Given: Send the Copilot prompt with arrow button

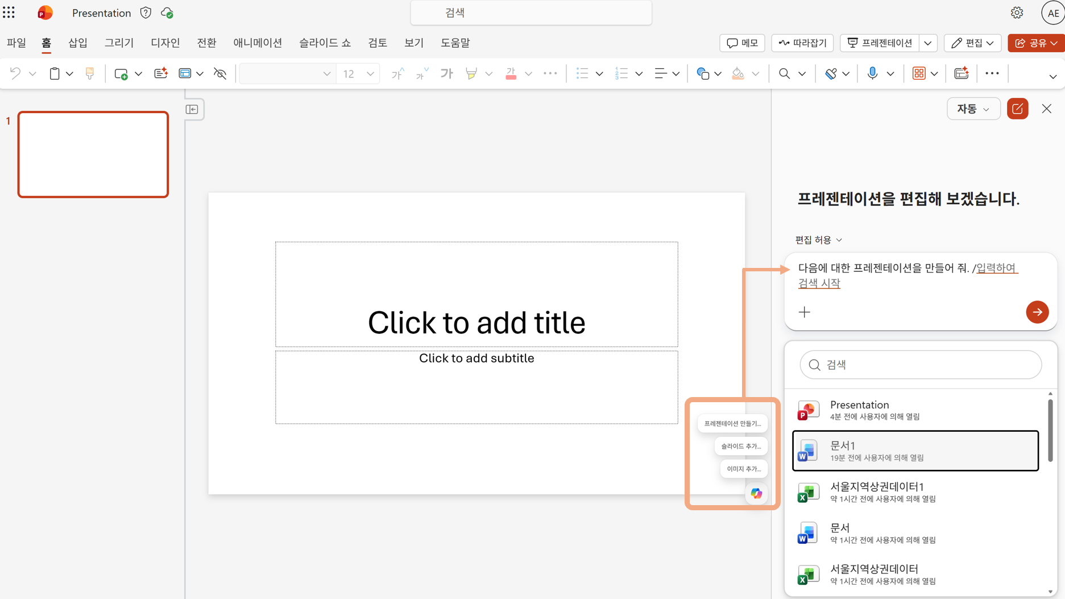Looking at the screenshot, I should 1037,312.
